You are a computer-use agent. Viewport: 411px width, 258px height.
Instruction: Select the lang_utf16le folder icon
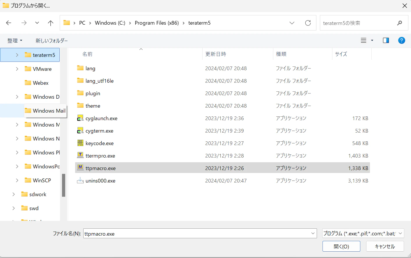click(80, 80)
